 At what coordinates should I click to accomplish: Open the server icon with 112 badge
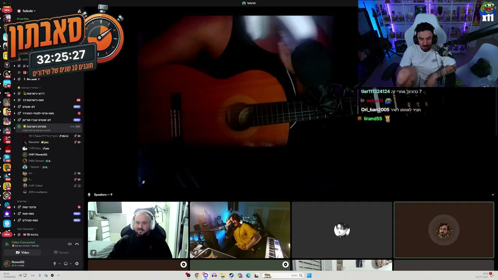[x=7, y=158]
